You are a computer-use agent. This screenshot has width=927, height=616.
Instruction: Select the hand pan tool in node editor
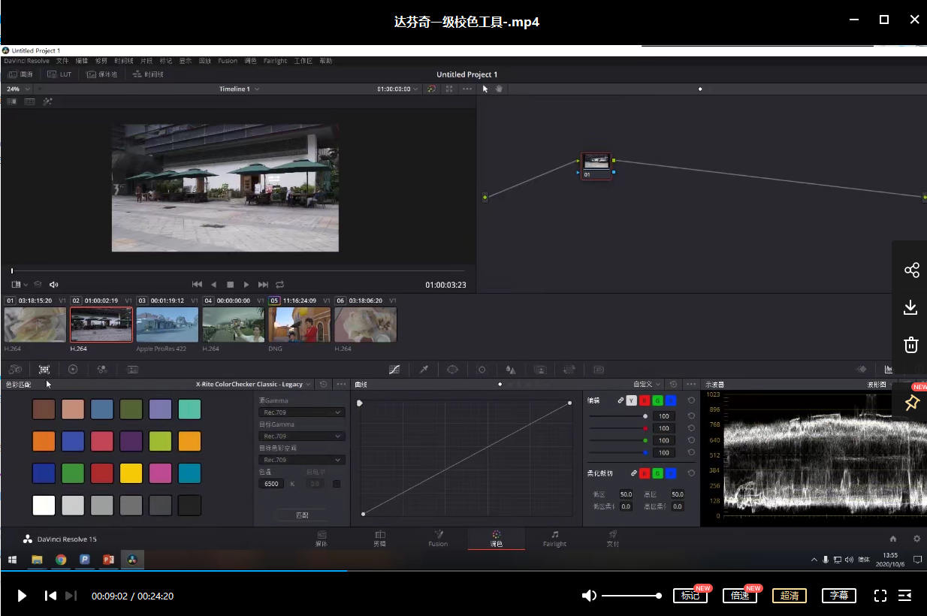click(498, 89)
